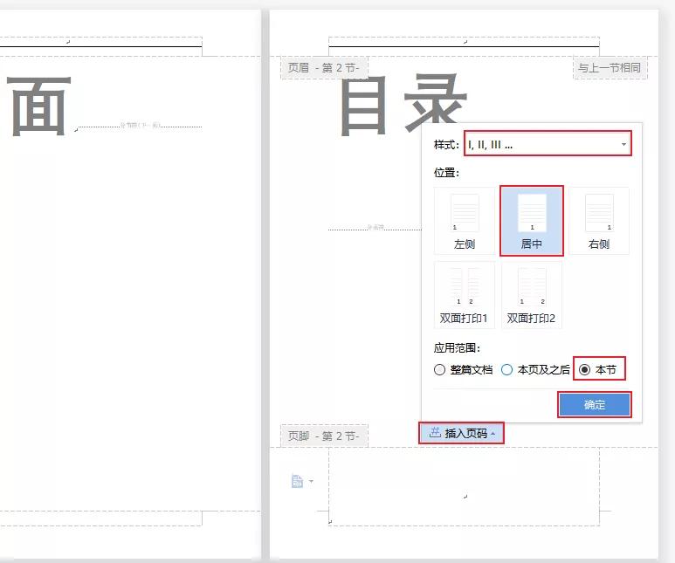Click the 应用范围: label in popup
The height and width of the screenshot is (563, 675).
[457, 347]
